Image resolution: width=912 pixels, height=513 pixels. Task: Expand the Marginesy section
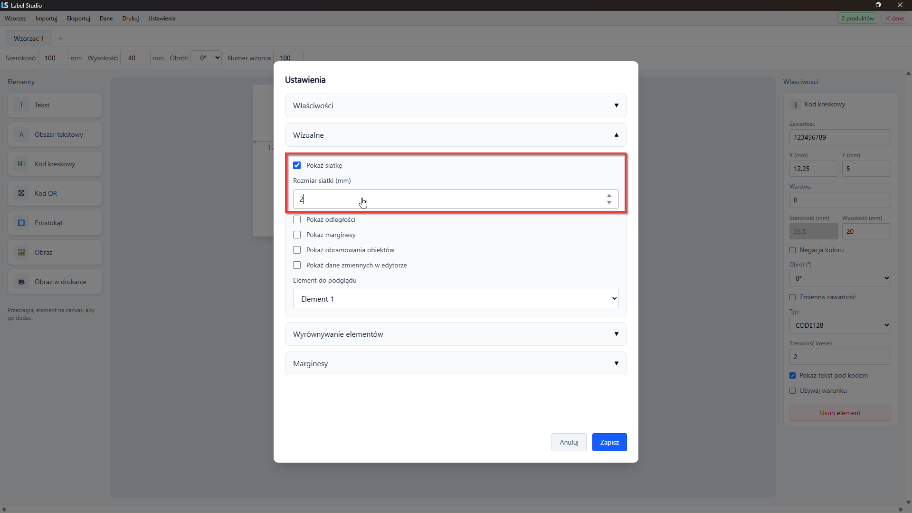(456, 363)
